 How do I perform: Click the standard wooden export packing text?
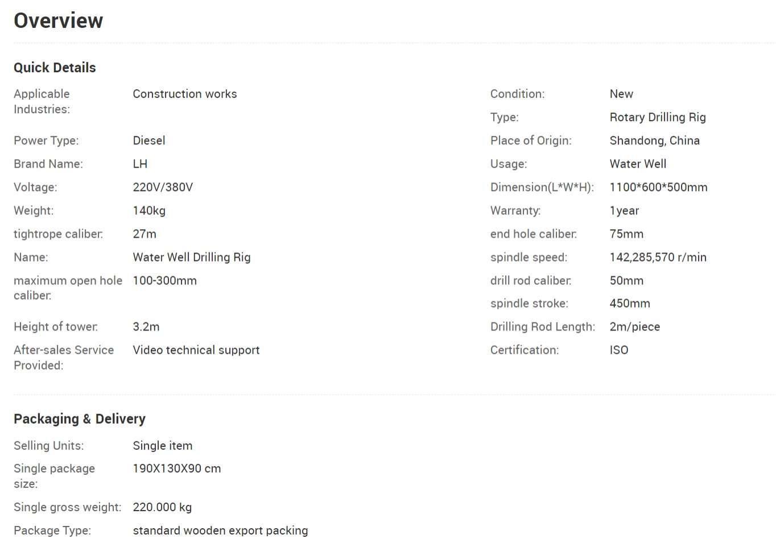point(220,531)
